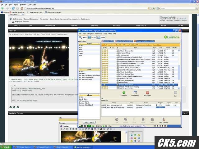
Task: Open the forum Navigation dropdown
Action: click(x=16, y=15)
